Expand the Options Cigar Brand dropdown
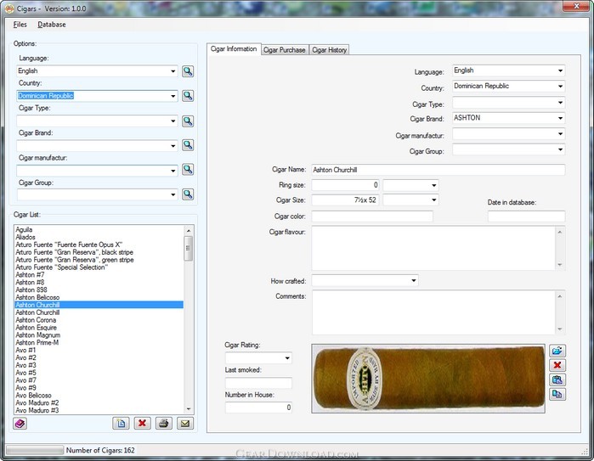 [x=173, y=146]
